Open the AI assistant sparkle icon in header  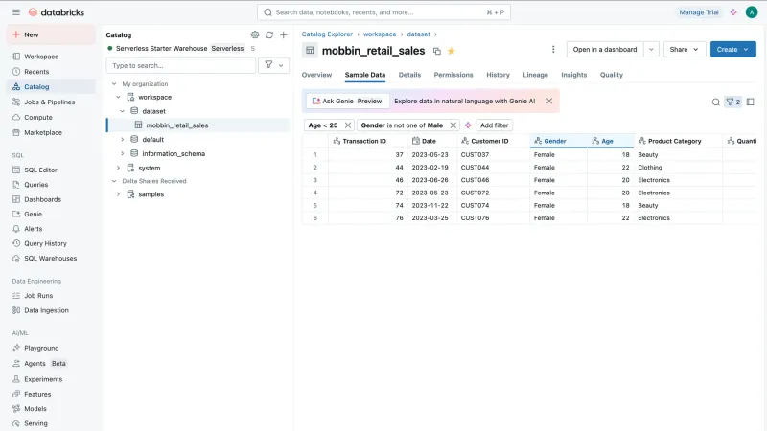point(732,12)
